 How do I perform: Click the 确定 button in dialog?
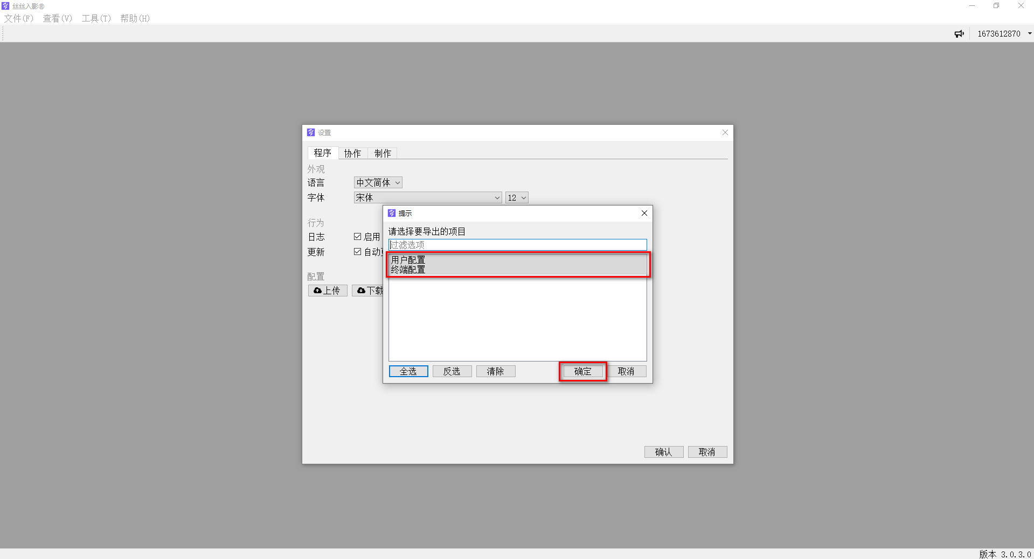(582, 371)
